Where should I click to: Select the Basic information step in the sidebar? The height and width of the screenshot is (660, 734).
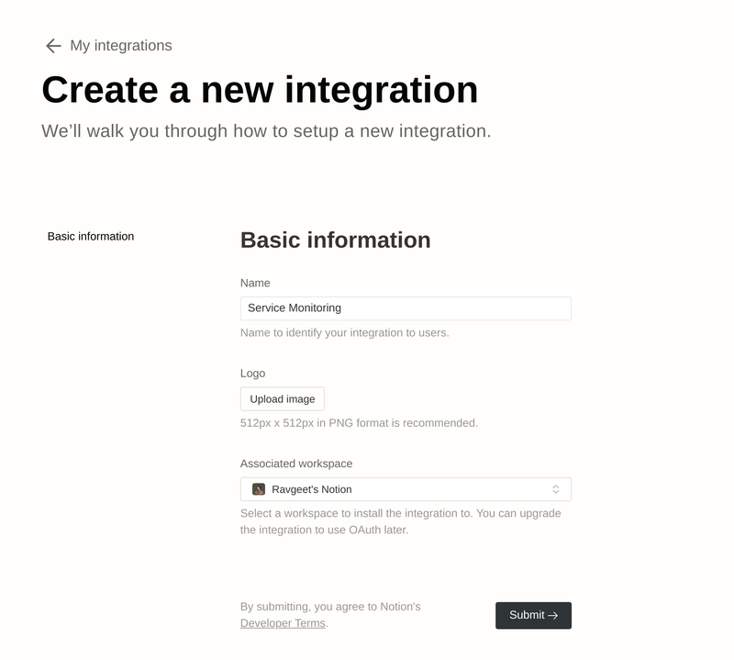click(x=90, y=236)
